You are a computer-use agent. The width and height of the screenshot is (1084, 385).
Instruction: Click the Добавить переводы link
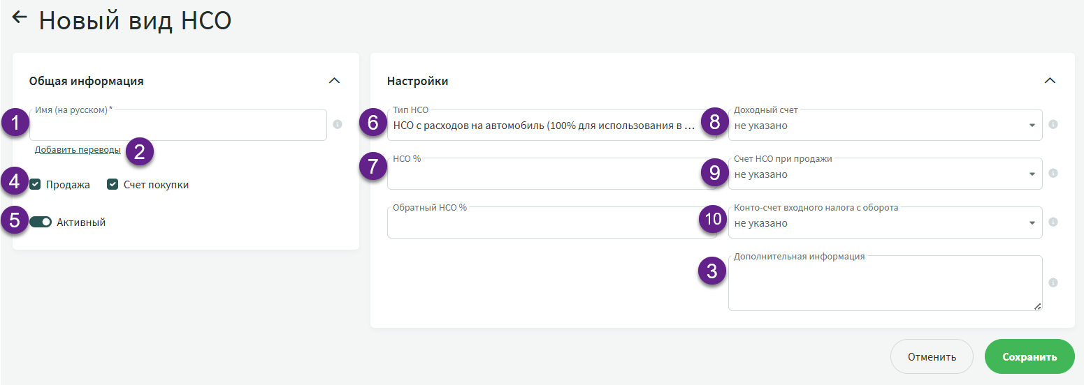click(x=78, y=150)
